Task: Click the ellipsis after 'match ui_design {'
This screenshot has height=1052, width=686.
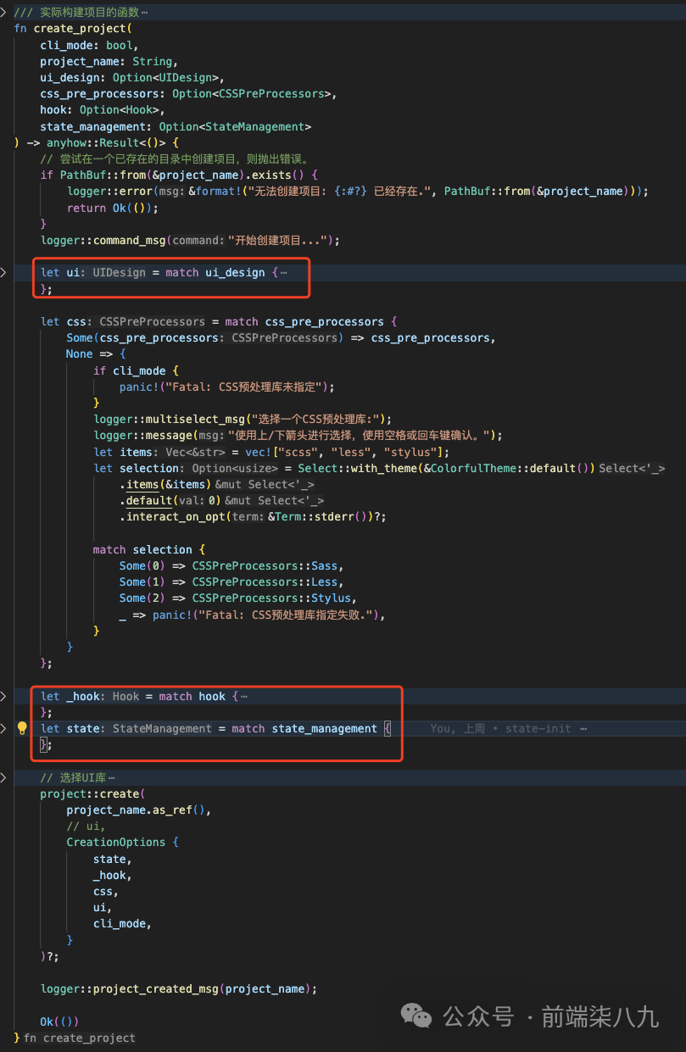Action: 282,273
